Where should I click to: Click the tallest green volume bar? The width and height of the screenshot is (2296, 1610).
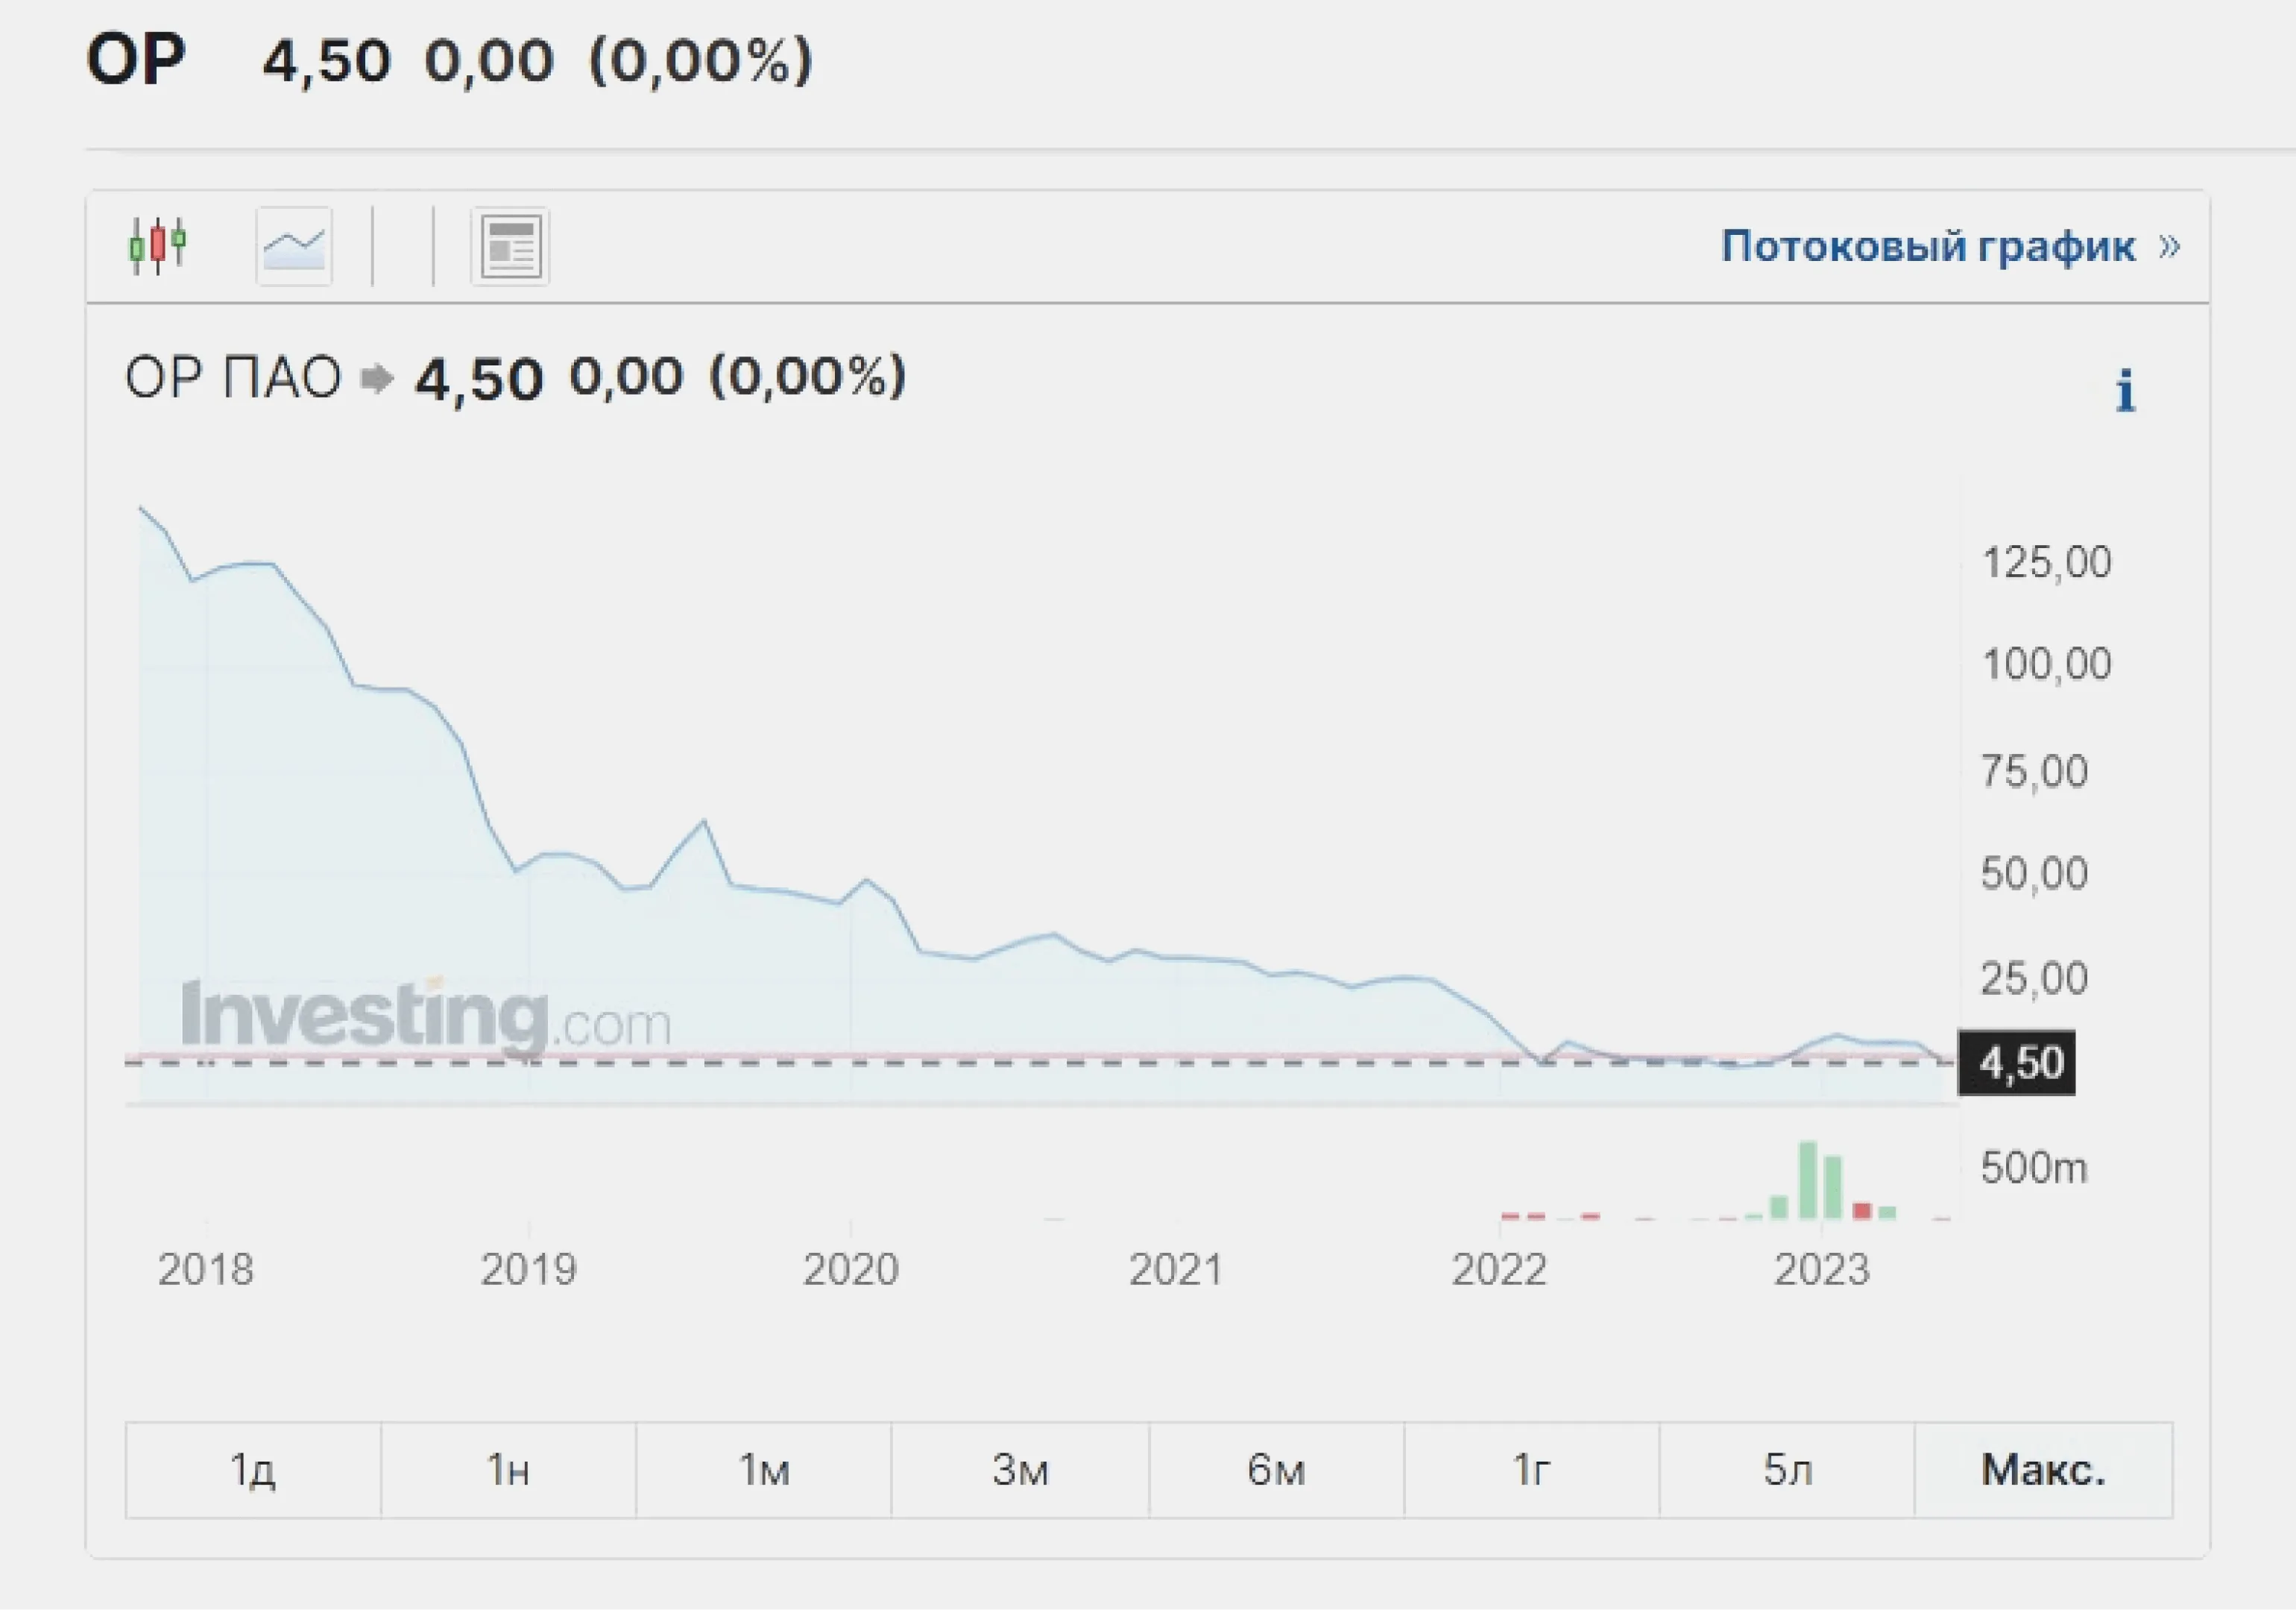tap(1807, 1180)
